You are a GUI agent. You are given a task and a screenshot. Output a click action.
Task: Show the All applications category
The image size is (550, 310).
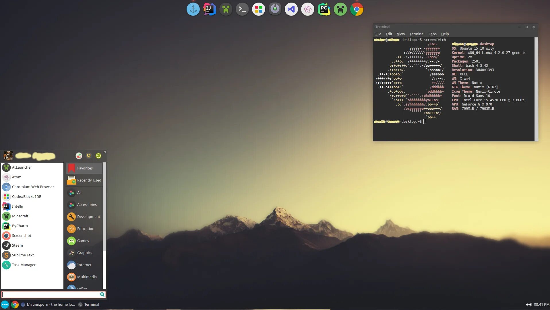84,193
